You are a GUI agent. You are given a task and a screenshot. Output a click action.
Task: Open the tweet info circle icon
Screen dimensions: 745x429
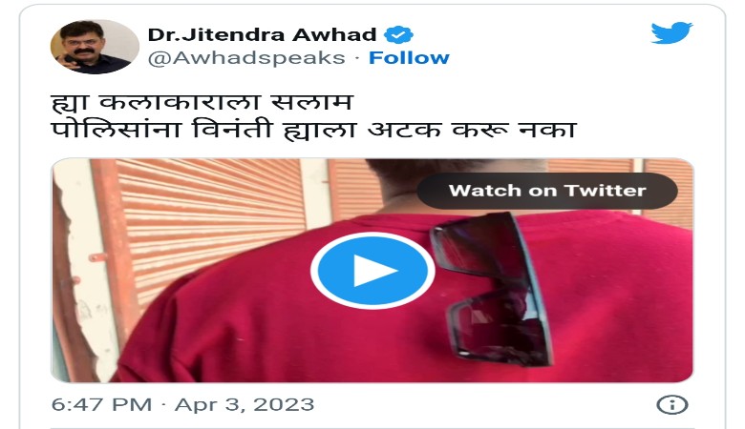tap(671, 405)
